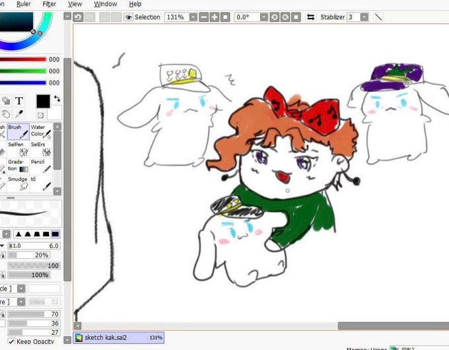
Task: Open the Ruler menu
Action: coord(24,4)
